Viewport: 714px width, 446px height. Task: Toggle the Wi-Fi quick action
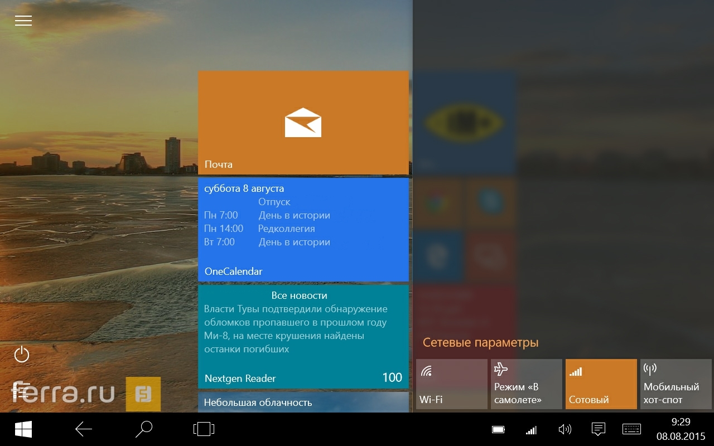452,384
